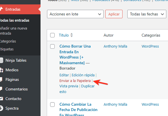Open the Todas las fechas dropdown
The width and height of the screenshot is (168, 116).
[x=147, y=14]
